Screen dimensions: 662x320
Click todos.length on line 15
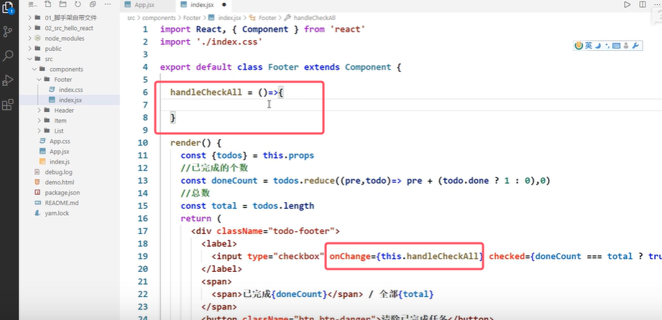283,206
